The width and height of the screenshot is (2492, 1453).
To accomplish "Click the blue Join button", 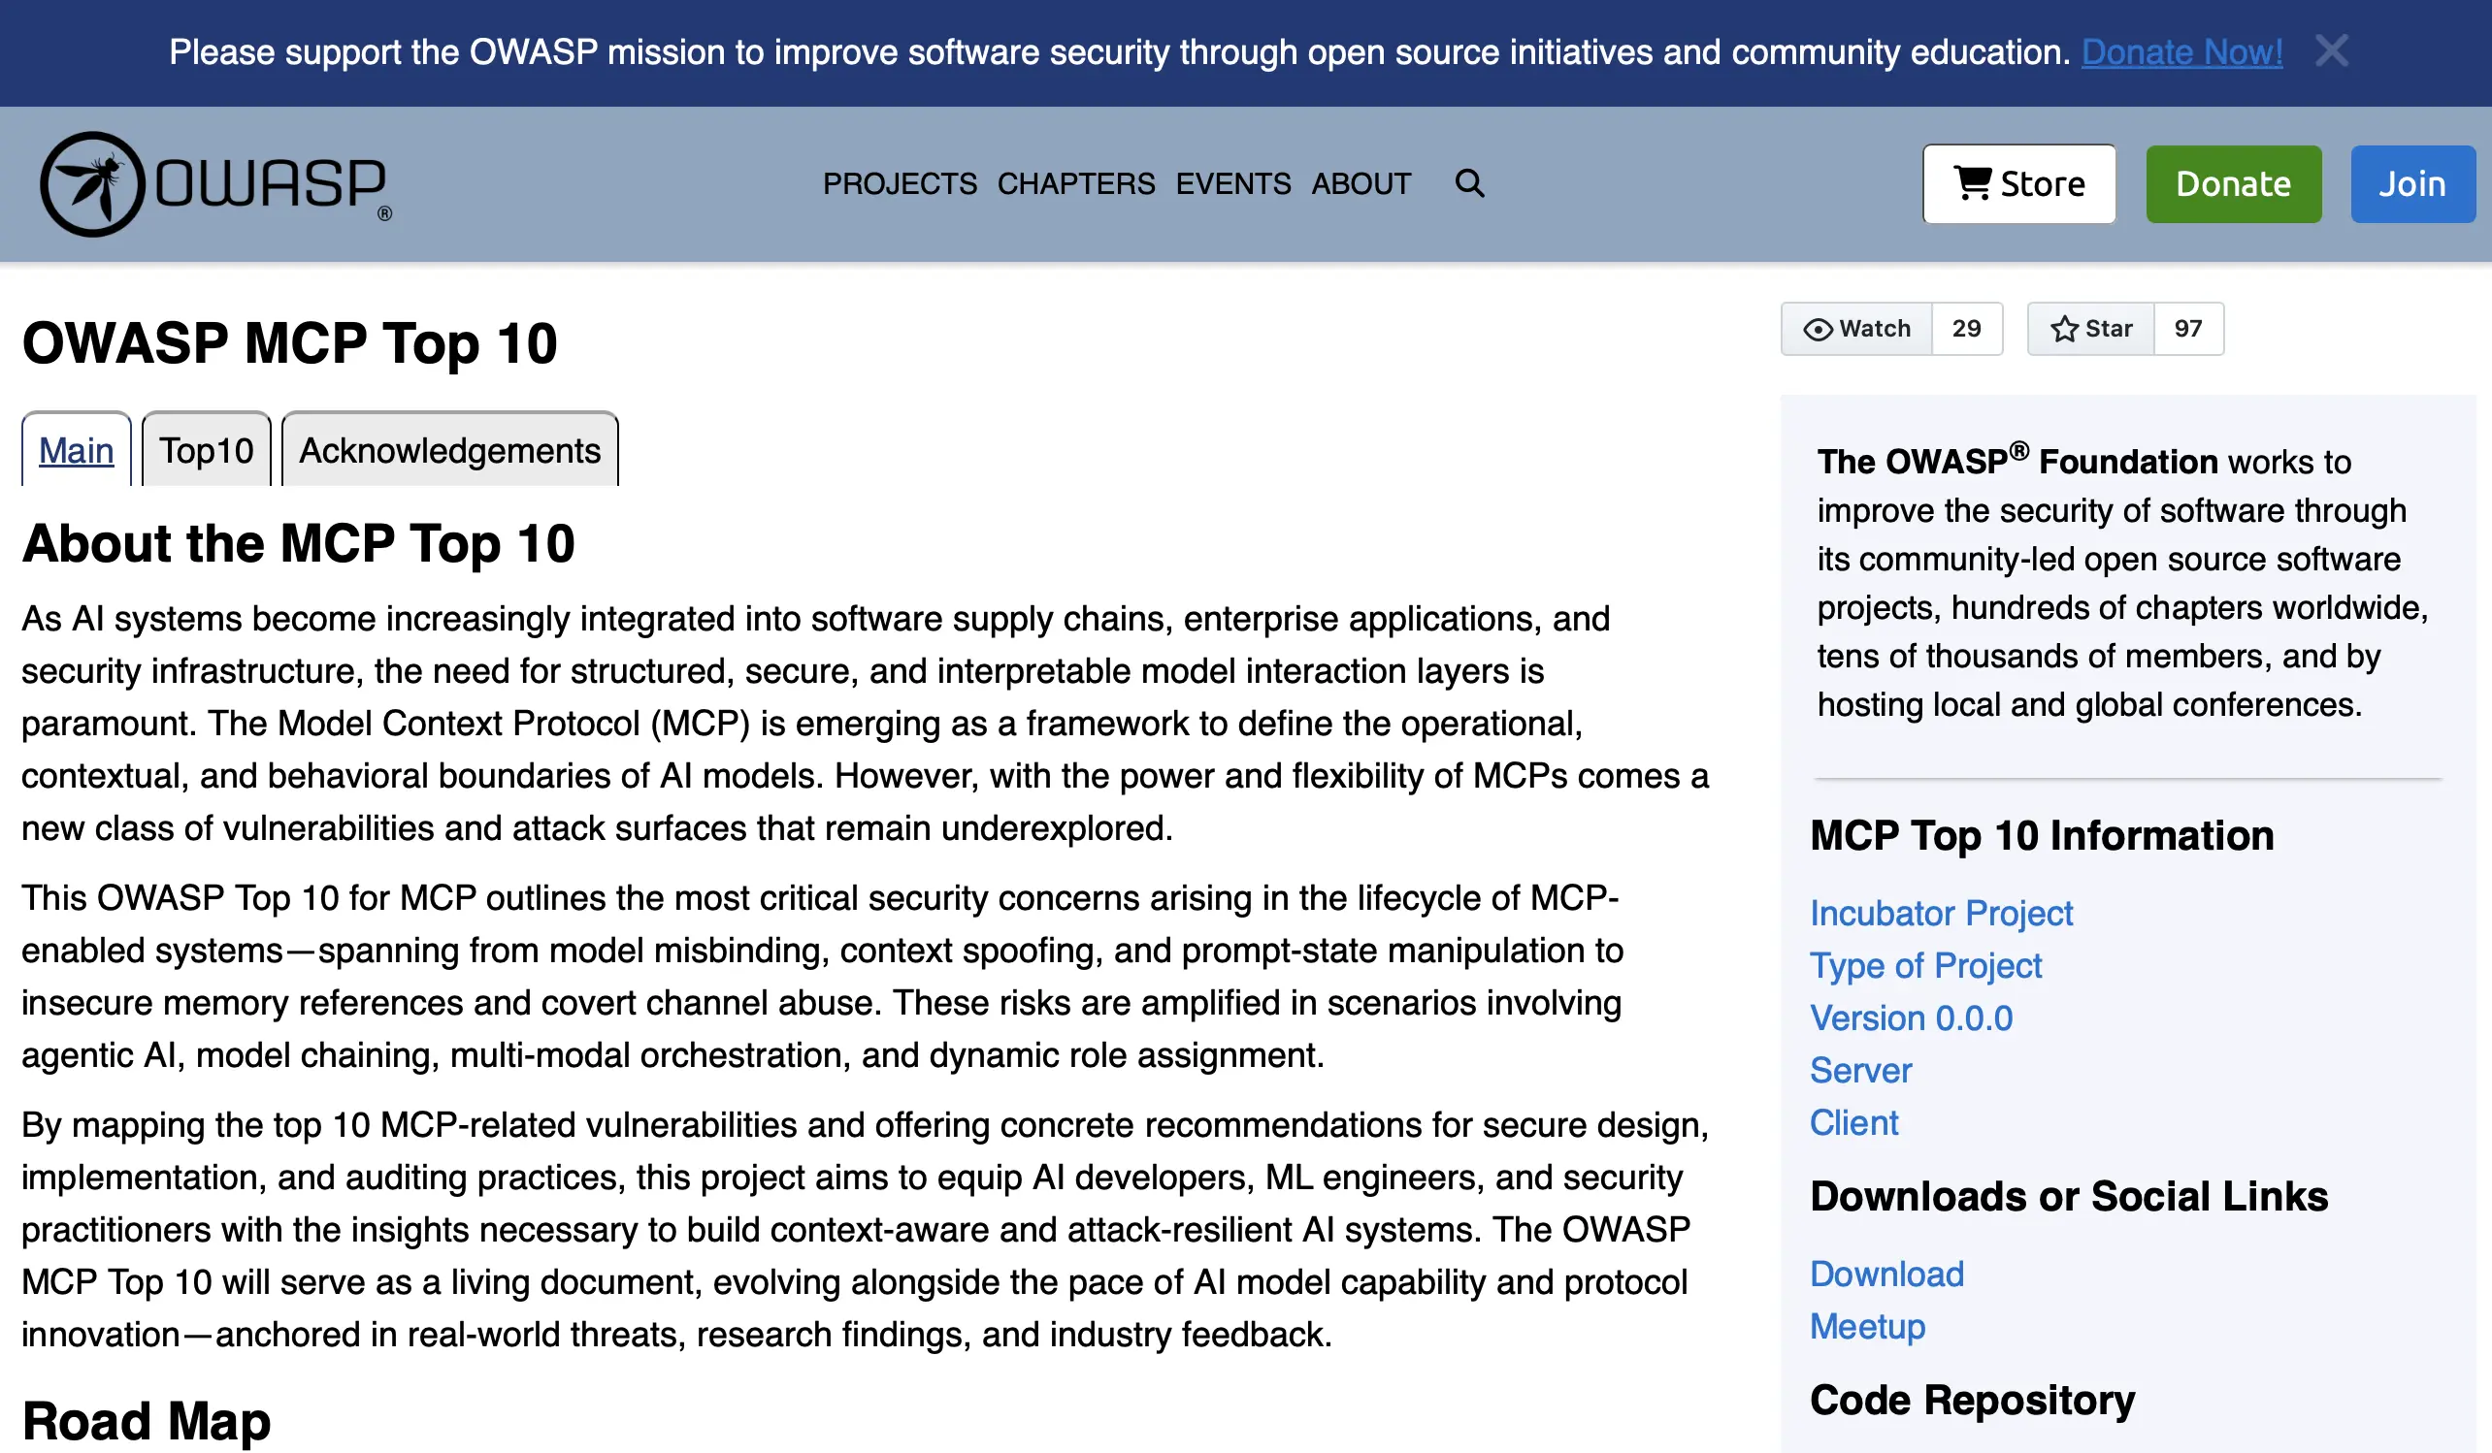I will click(x=2411, y=184).
